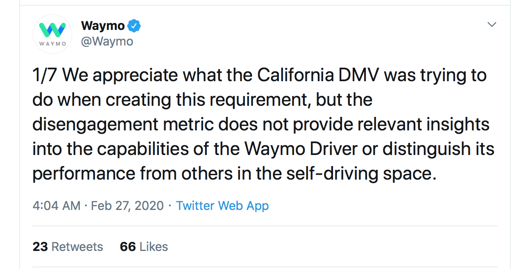Viewport: 512px width, 269px height.
Task: Open the tweet options chevron menu
Action: pyautogui.click(x=492, y=25)
